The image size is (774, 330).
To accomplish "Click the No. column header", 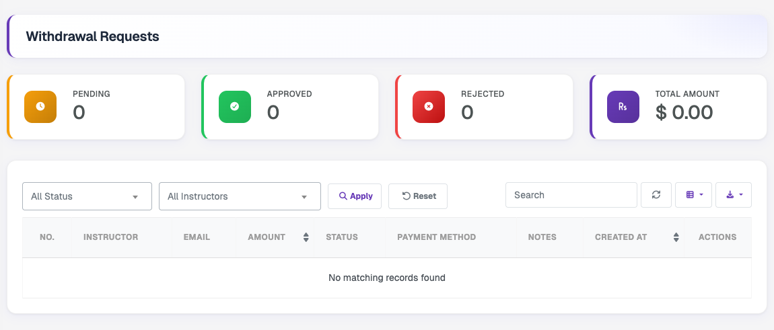I will [47, 237].
